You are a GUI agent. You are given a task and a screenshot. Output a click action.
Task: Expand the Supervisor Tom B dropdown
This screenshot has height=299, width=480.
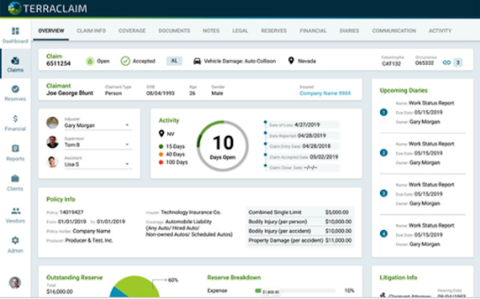point(127,145)
